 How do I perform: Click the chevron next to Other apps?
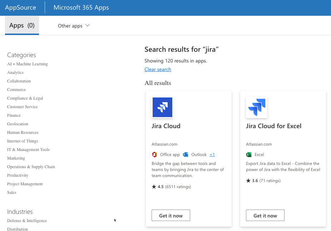pyautogui.click(x=87, y=25)
